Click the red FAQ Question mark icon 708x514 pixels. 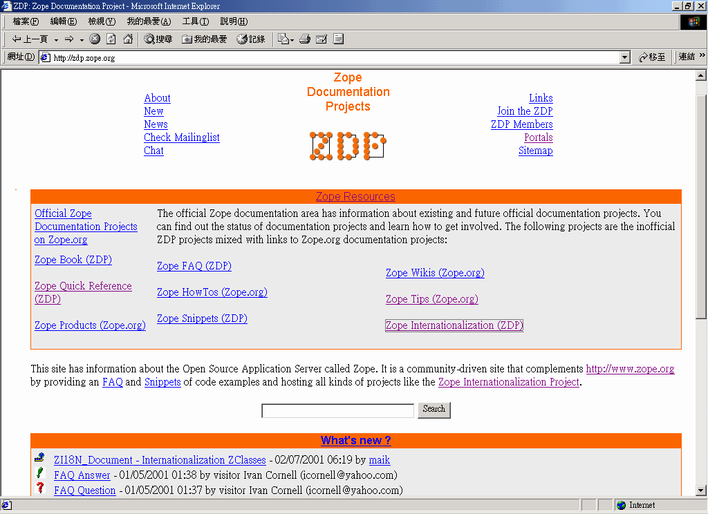[39, 488]
